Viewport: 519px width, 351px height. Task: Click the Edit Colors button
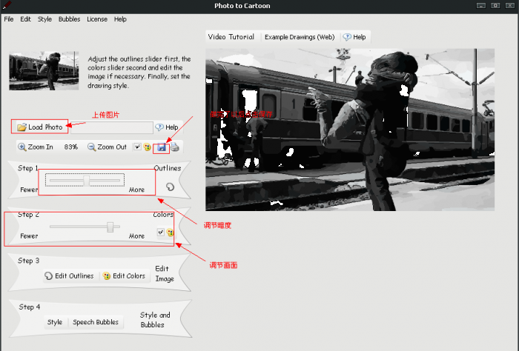pyautogui.click(x=124, y=275)
